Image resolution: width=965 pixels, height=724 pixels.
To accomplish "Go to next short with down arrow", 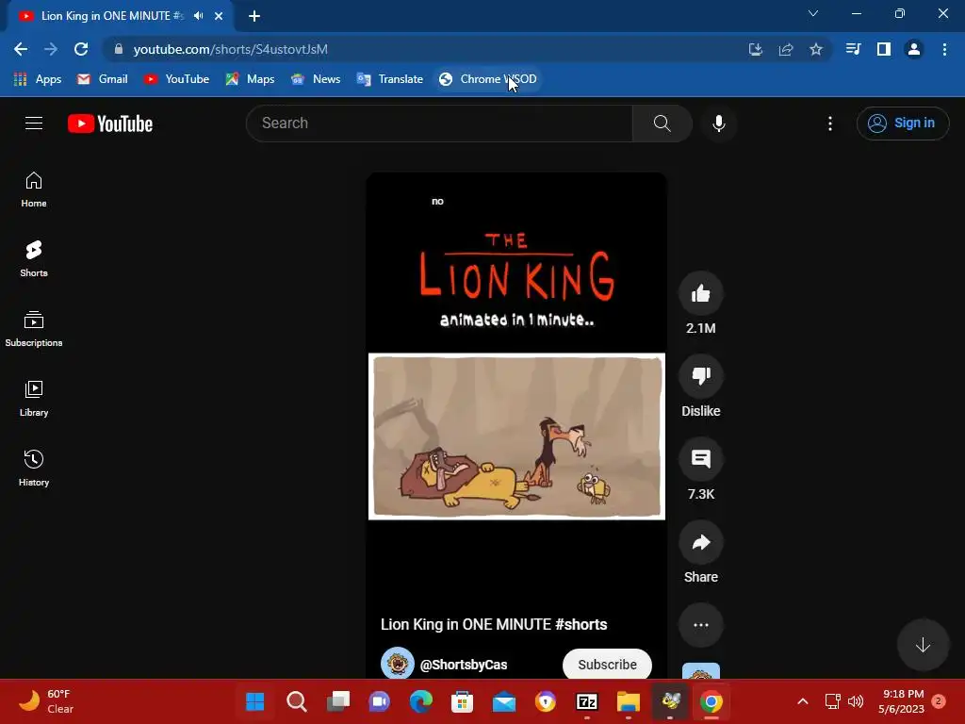I will coord(923,645).
